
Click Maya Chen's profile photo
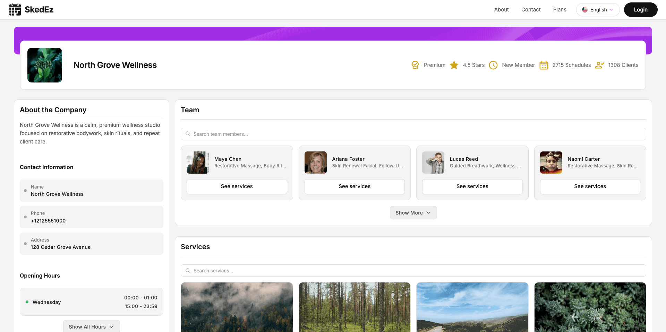point(198,163)
